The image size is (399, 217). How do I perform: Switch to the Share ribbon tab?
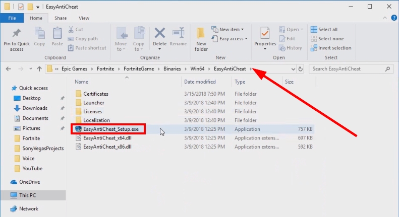click(61, 18)
